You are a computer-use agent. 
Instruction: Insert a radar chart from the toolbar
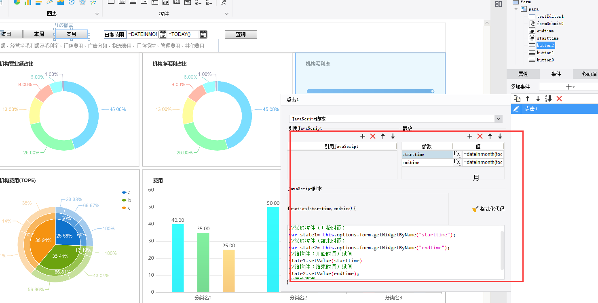click(82, 2)
